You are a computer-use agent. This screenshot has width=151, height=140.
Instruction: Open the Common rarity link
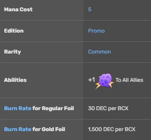click(x=99, y=52)
